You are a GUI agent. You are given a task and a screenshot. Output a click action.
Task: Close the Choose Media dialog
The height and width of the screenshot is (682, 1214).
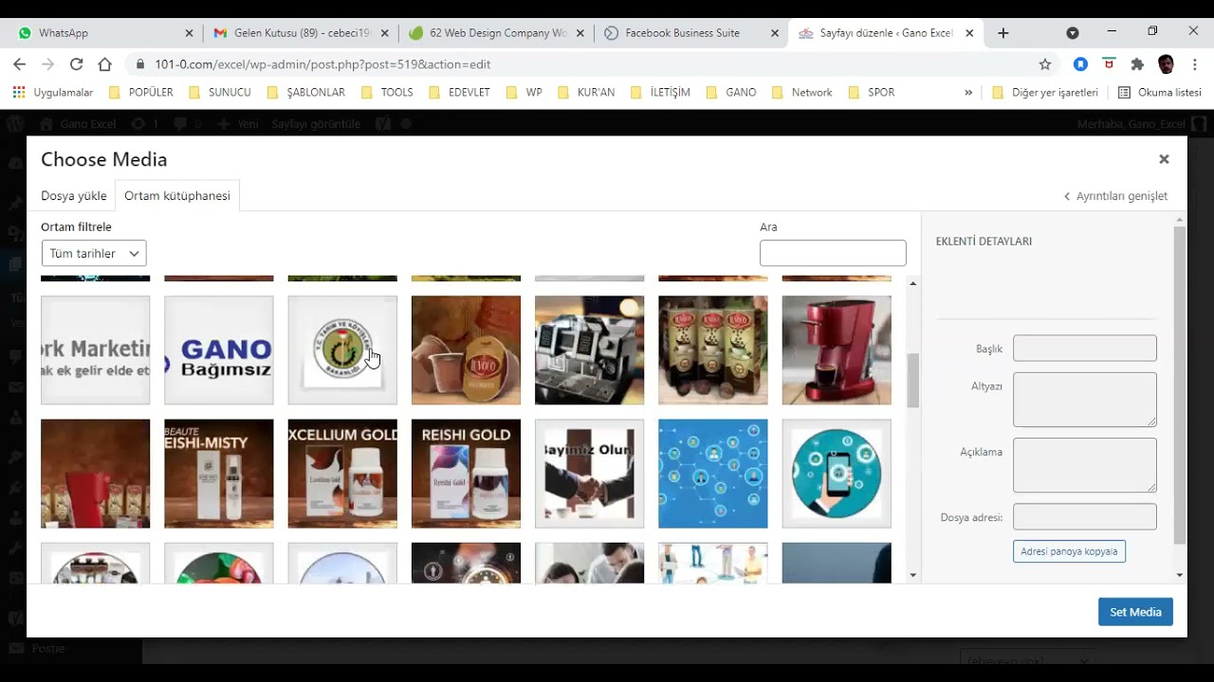pos(1164,159)
